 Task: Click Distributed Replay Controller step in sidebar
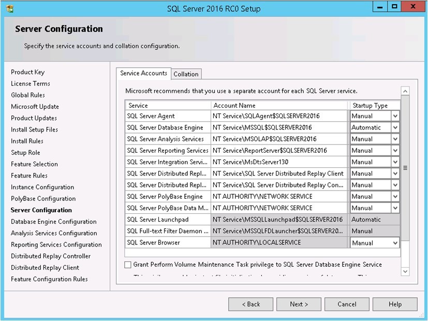[x=51, y=256]
